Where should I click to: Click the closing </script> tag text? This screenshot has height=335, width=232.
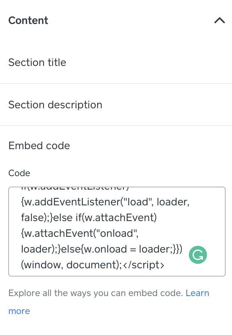(143, 265)
